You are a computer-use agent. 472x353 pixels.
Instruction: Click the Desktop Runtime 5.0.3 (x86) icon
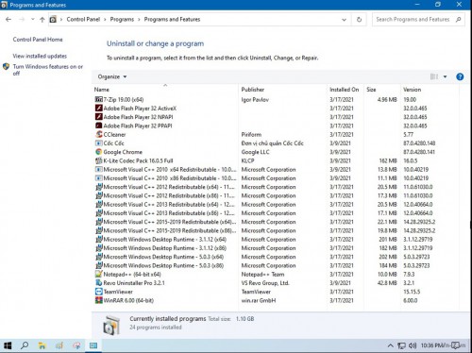coord(99,265)
